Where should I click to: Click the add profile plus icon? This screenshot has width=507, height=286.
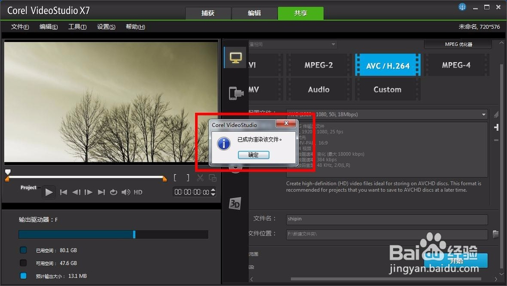click(x=496, y=128)
